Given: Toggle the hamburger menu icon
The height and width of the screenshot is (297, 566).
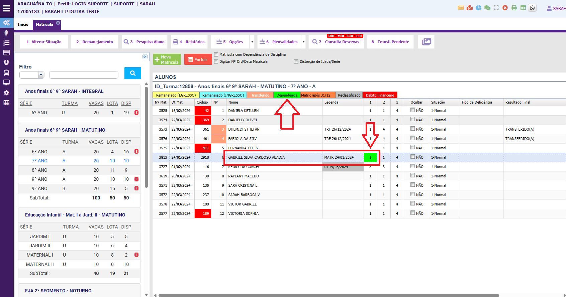Looking at the screenshot, I should [x=6, y=8].
